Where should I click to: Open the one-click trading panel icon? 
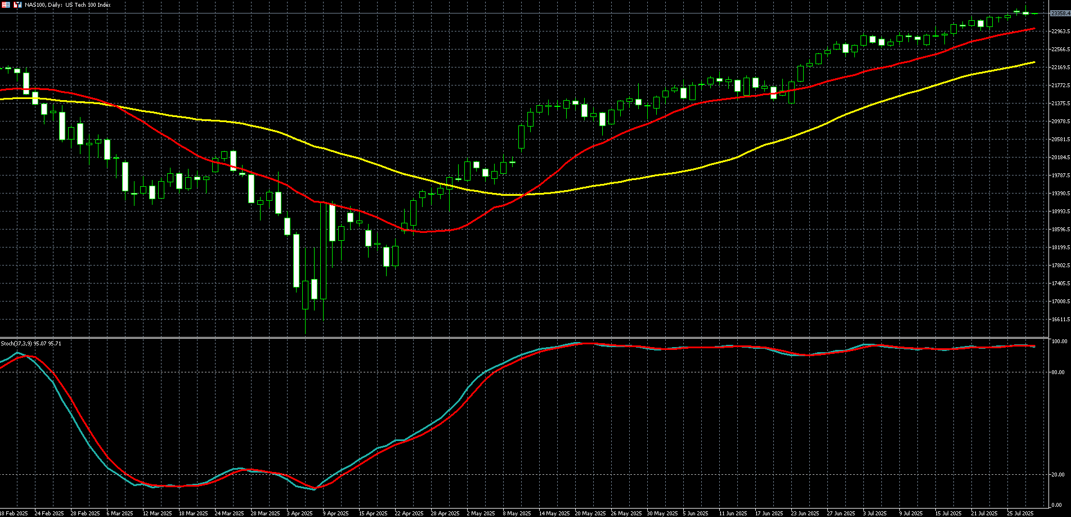click(x=17, y=5)
